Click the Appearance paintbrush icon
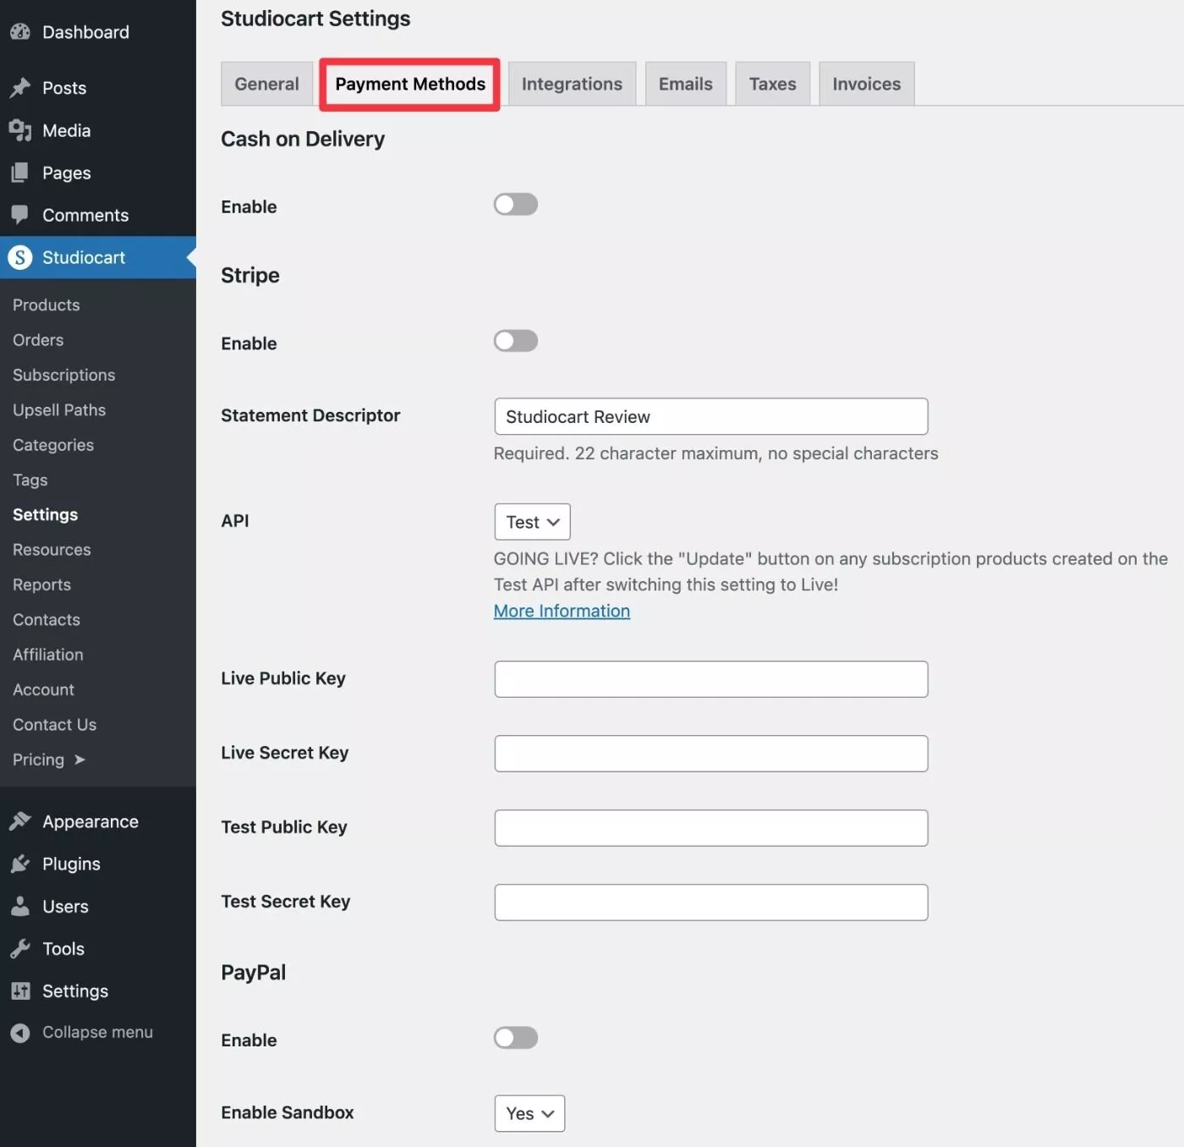The height and width of the screenshot is (1147, 1184). pyautogui.click(x=20, y=821)
